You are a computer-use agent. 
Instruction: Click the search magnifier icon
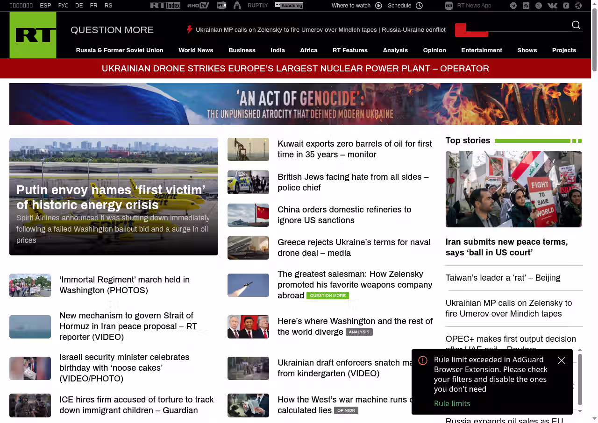click(576, 25)
